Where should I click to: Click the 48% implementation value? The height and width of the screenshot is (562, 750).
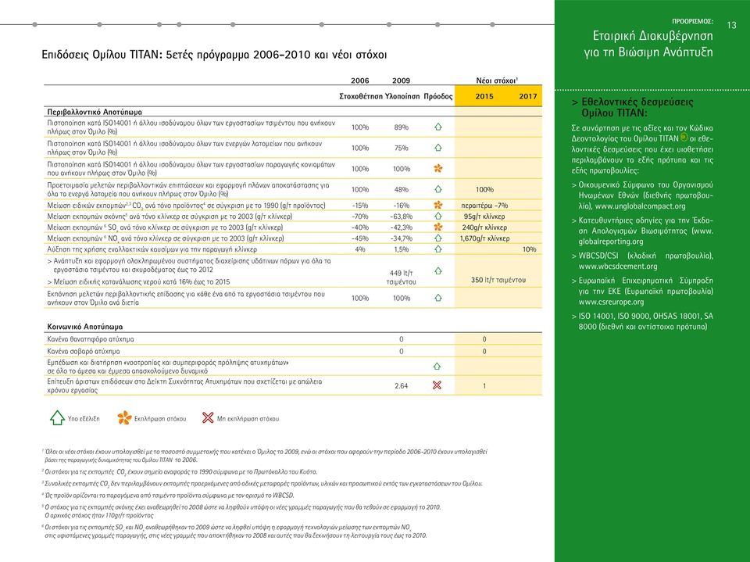click(x=401, y=190)
